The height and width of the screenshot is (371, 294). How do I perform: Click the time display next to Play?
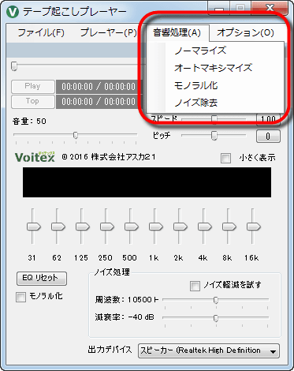tap(99, 87)
